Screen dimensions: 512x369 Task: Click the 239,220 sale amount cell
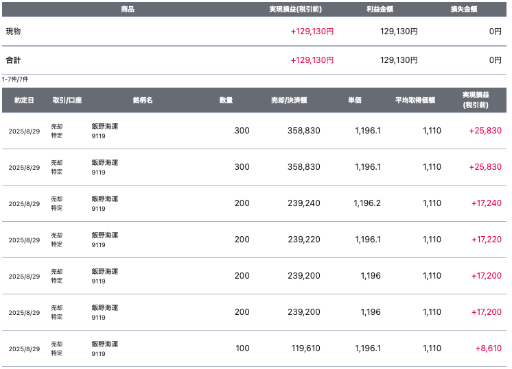[x=304, y=240]
